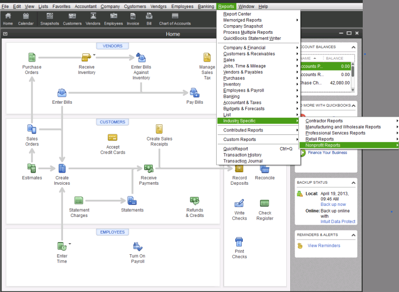Collapse the Account Balances panel

pyautogui.click(x=353, y=47)
